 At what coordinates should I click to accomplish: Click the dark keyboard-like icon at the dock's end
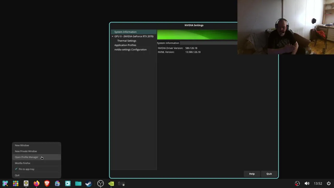(x=121, y=184)
